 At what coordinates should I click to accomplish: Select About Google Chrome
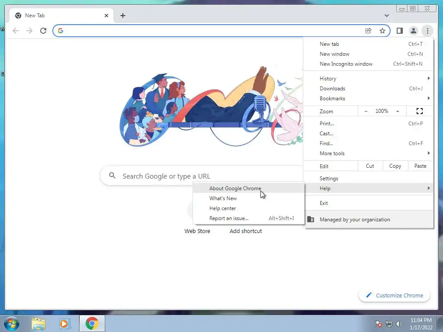click(x=249, y=188)
